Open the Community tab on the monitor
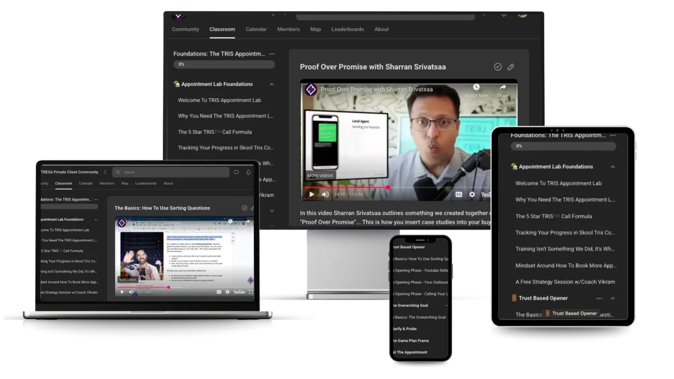 [x=185, y=29]
